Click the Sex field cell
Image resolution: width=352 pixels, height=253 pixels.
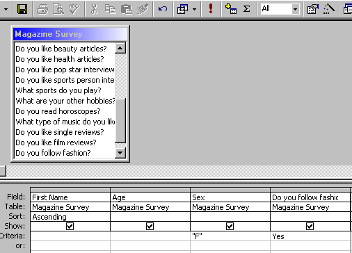coord(230,197)
